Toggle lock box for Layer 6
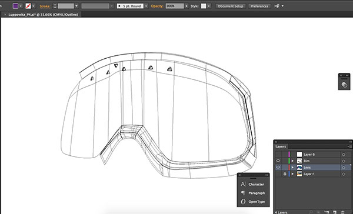The height and width of the screenshot is (214, 353). coord(285,155)
